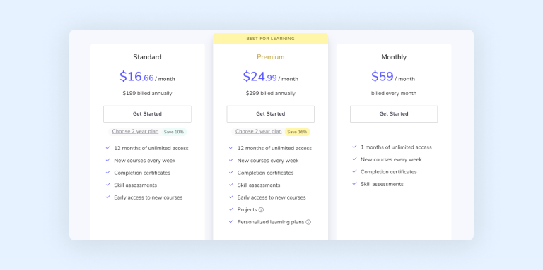Image resolution: width=543 pixels, height=270 pixels.
Task: Click the $16.66 / month price
Action: pos(147,77)
